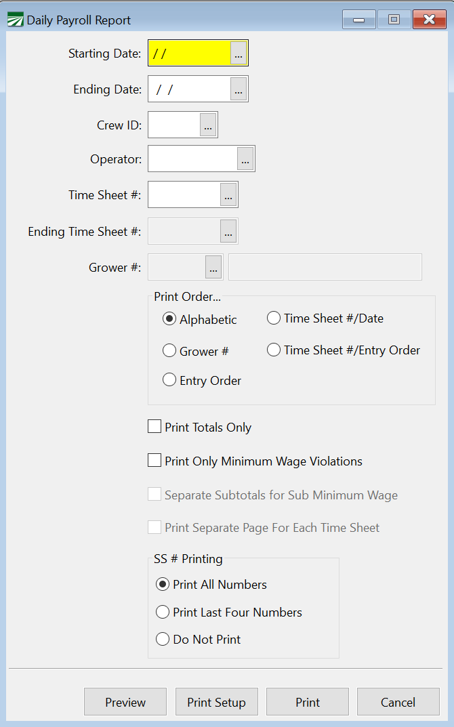Select the Alphabetic print order

point(169,319)
